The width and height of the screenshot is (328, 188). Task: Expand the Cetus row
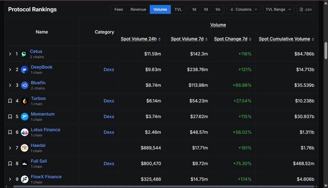[x=10, y=54]
